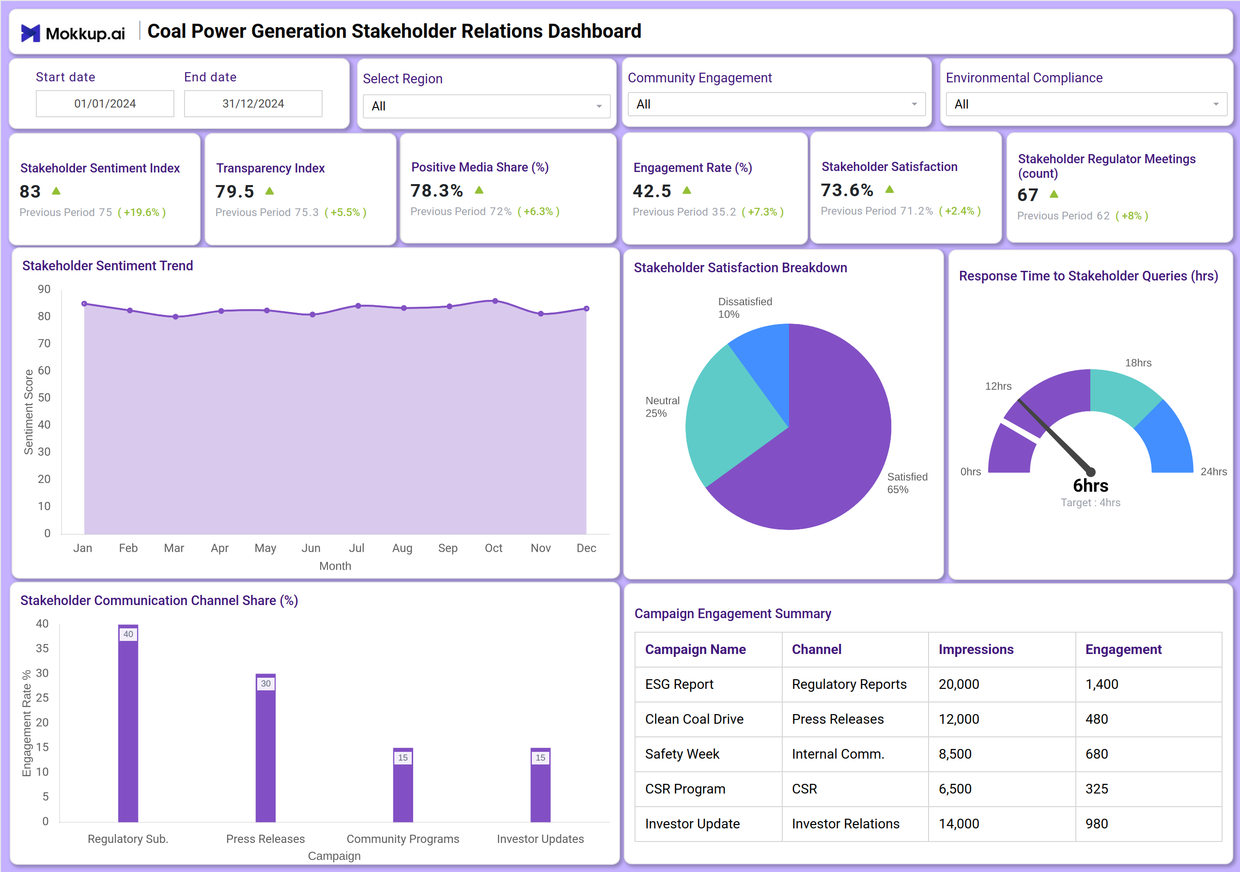The height and width of the screenshot is (872, 1240).
Task: Click the (+6.3%) change text
Action: (539, 211)
